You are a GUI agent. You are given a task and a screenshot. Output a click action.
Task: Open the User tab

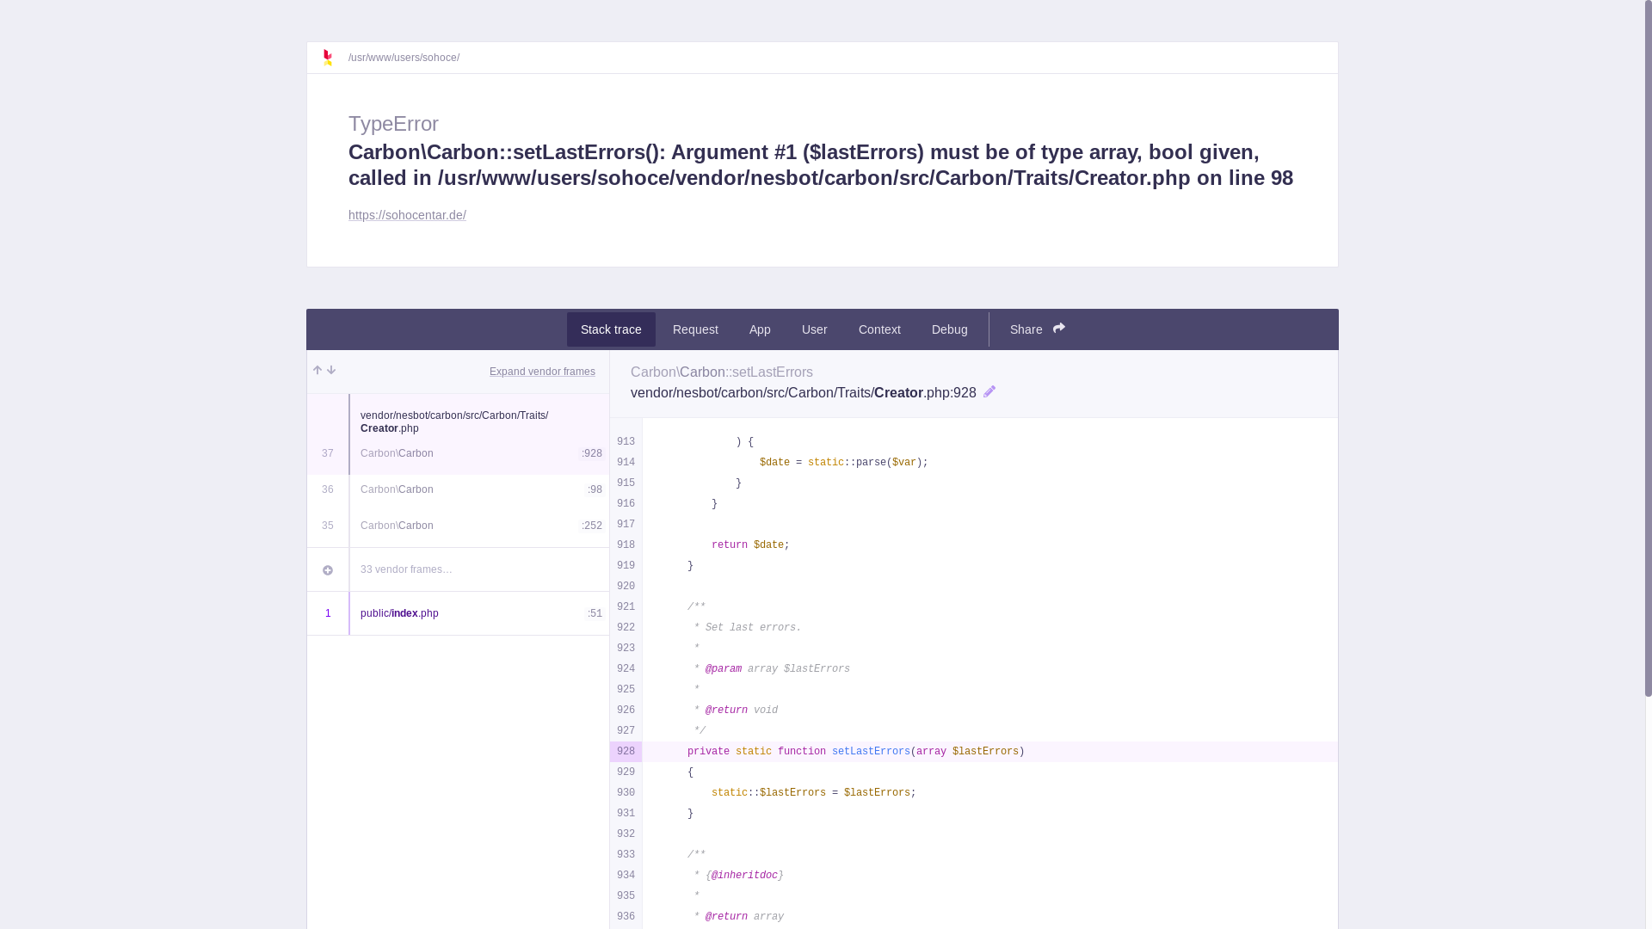[x=815, y=329]
